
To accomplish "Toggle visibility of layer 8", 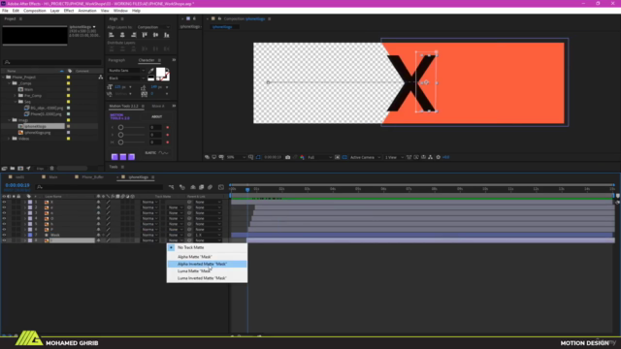I will pyautogui.click(x=4, y=240).
